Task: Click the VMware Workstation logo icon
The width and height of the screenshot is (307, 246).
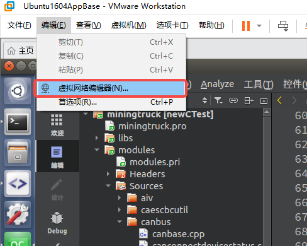Action: pos(9,6)
